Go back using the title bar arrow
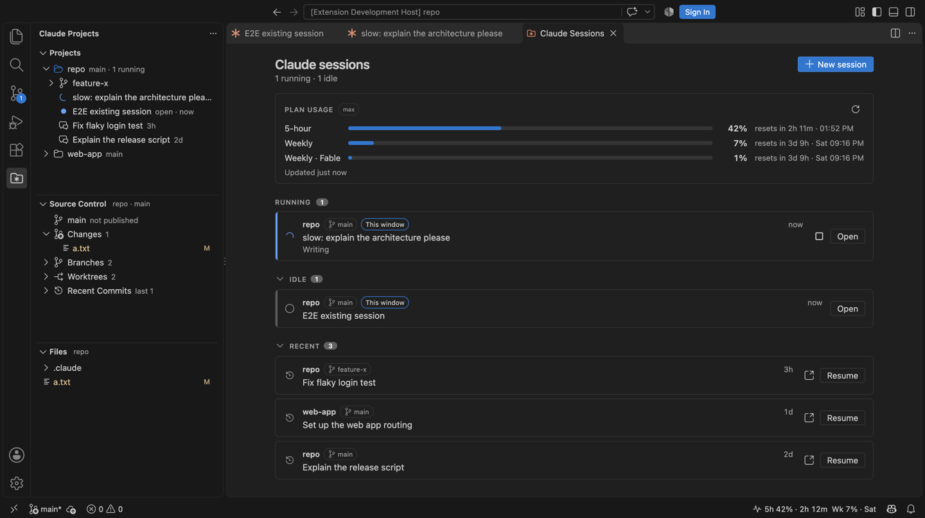The width and height of the screenshot is (925, 518). click(x=277, y=12)
